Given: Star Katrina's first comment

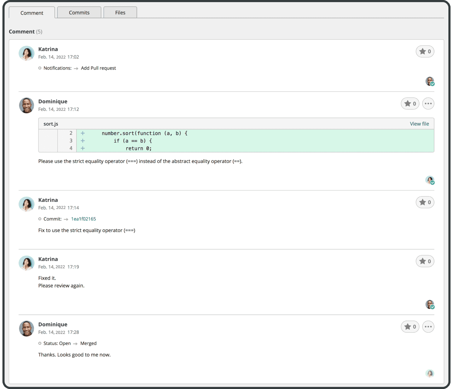Looking at the screenshot, I should [x=425, y=51].
